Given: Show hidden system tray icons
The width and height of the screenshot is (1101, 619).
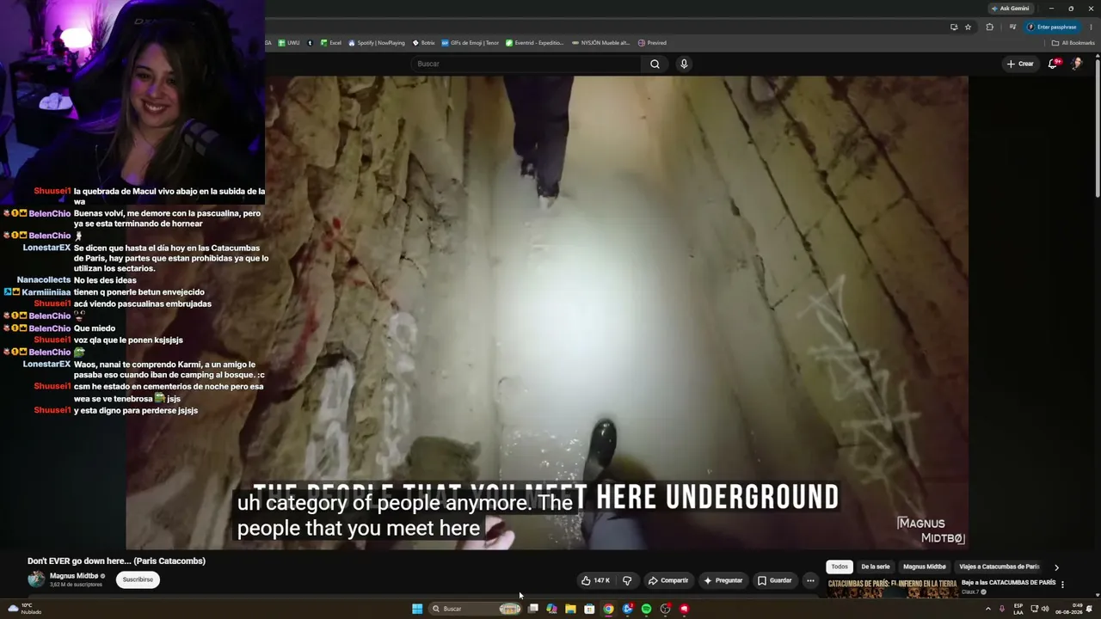Looking at the screenshot, I should click(987, 609).
